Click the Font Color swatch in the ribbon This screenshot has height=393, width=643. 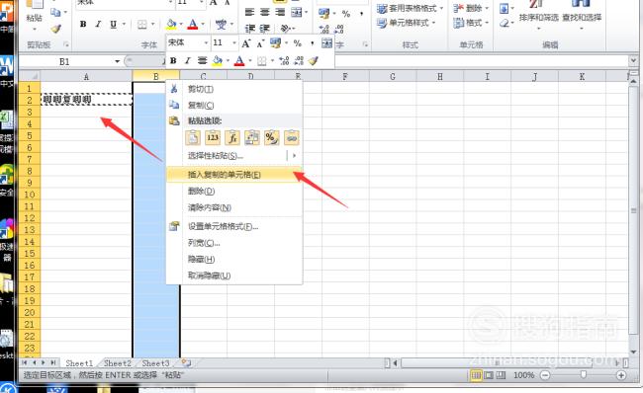pos(192,25)
